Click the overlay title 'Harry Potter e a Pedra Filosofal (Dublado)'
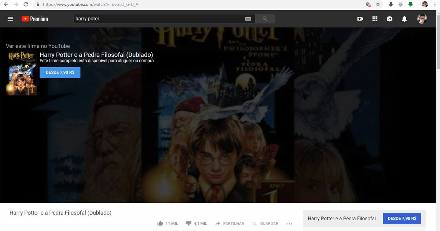Viewport: 440px width, 231px height. coord(96,55)
